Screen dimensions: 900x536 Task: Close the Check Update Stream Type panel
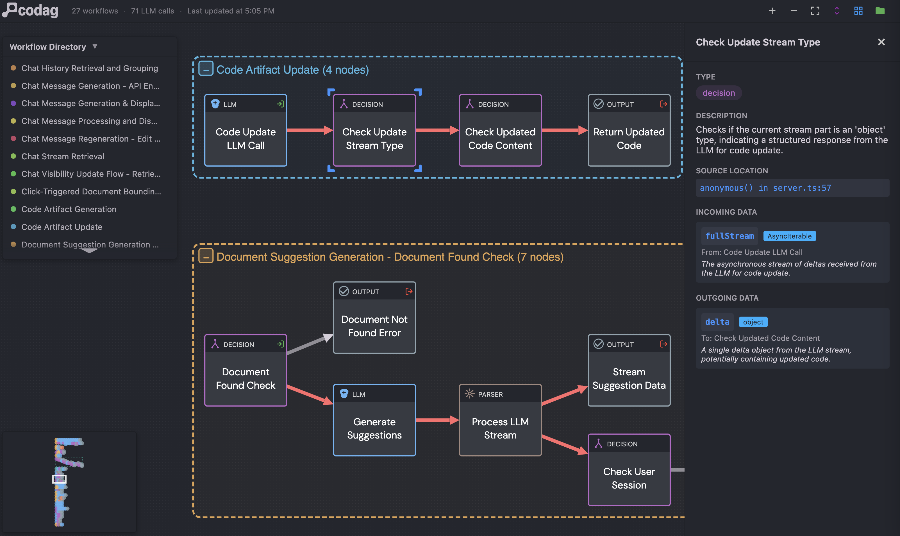coord(881,42)
